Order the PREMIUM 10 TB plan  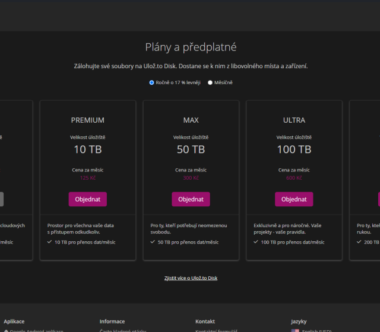click(x=87, y=199)
